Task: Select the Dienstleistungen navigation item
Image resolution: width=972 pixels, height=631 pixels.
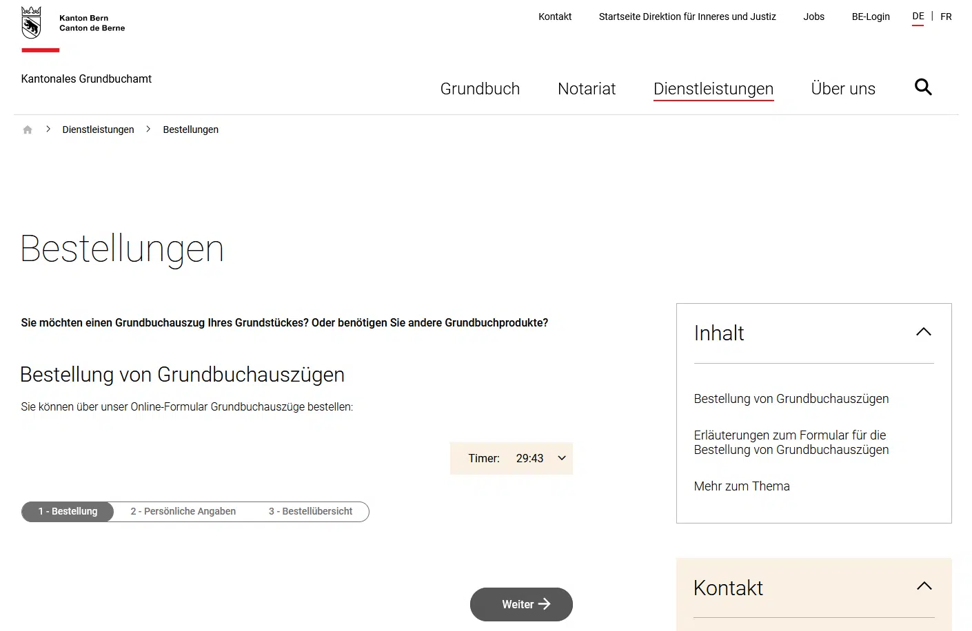Action: (713, 89)
